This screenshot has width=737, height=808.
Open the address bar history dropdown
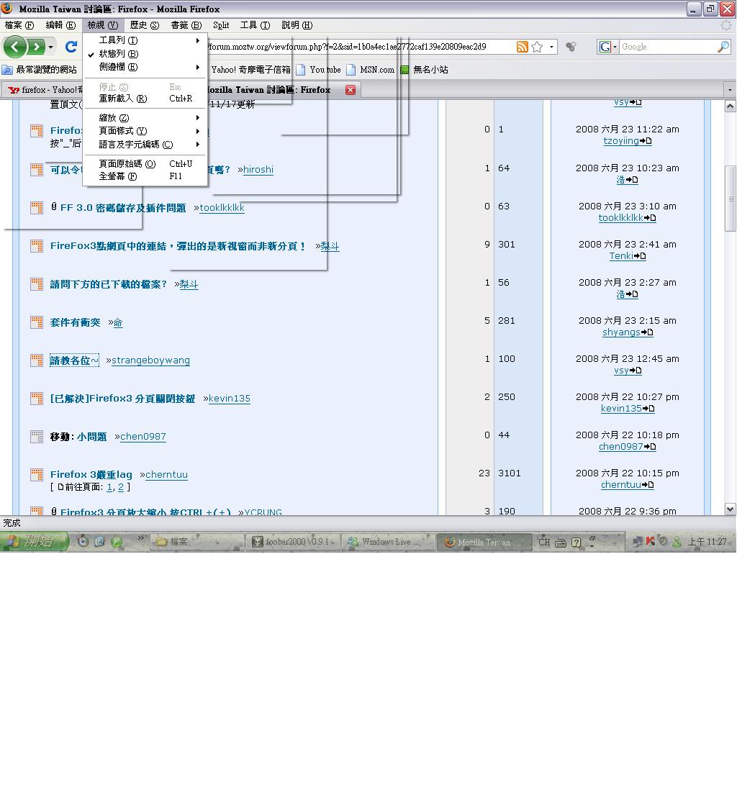(551, 47)
